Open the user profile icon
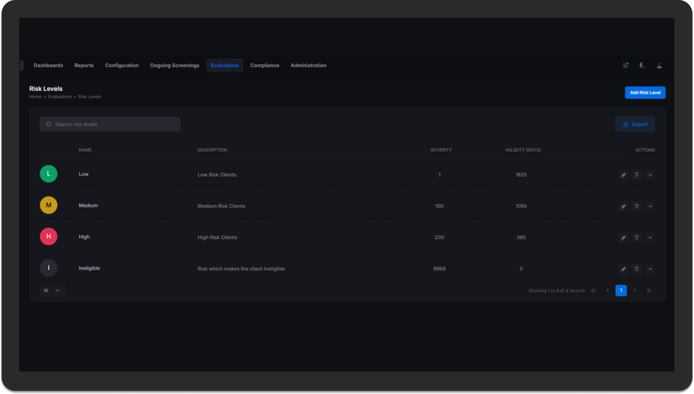This screenshot has width=694, height=394. pos(659,65)
